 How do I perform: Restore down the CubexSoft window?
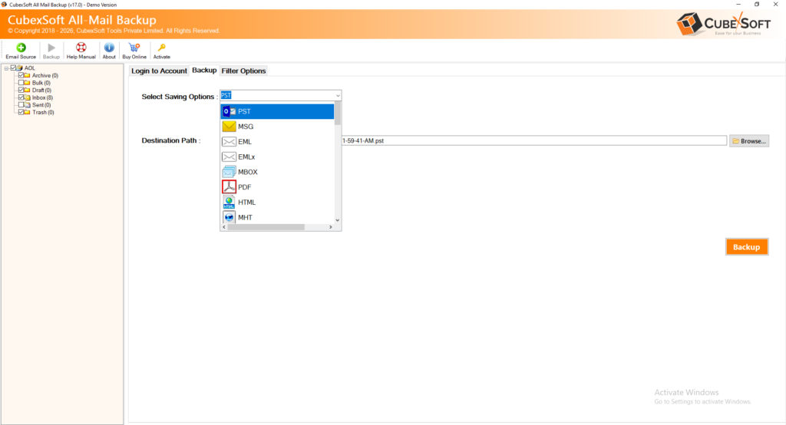pyautogui.click(x=757, y=5)
